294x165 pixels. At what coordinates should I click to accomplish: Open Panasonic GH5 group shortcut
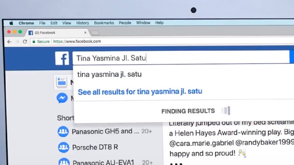(x=105, y=131)
